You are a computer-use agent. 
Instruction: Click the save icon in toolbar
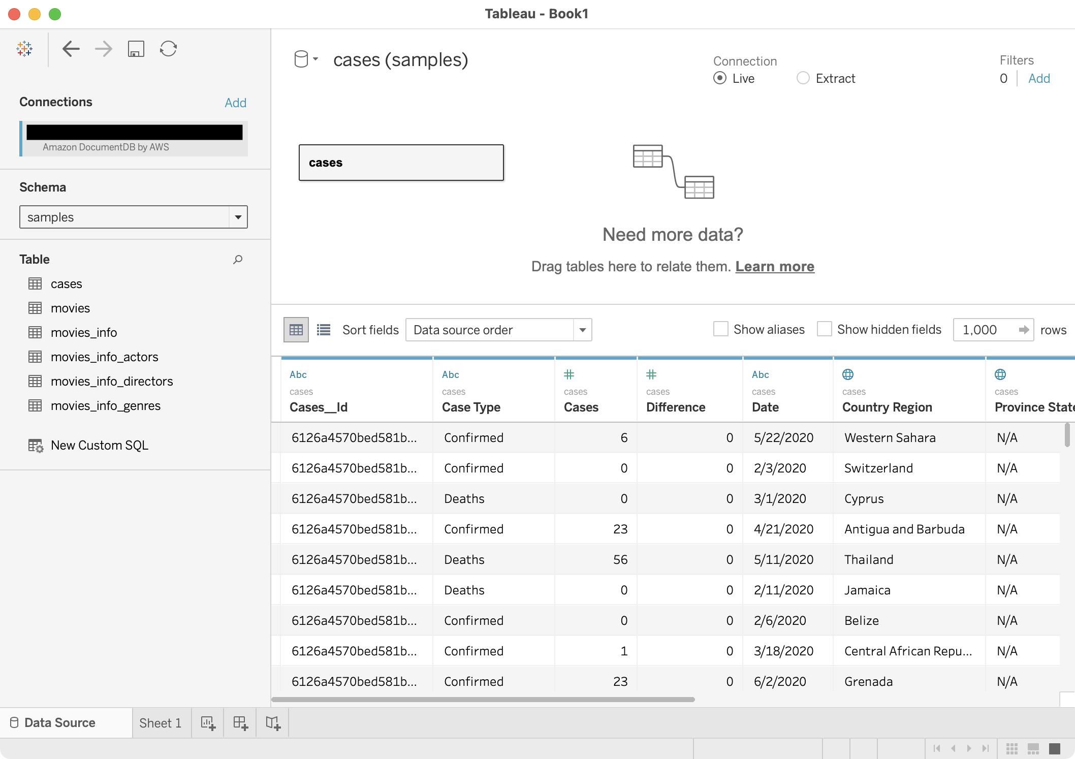pyautogui.click(x=136, y=49)
